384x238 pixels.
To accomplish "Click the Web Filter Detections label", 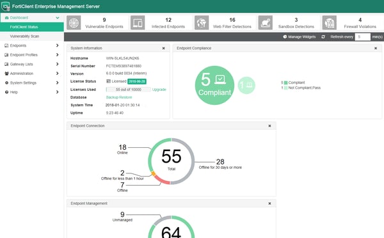I will point(232,26).
